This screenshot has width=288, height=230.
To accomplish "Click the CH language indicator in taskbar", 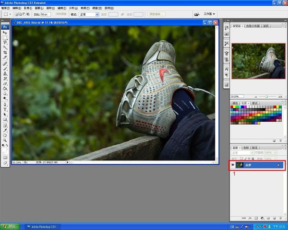I will 232,227.
